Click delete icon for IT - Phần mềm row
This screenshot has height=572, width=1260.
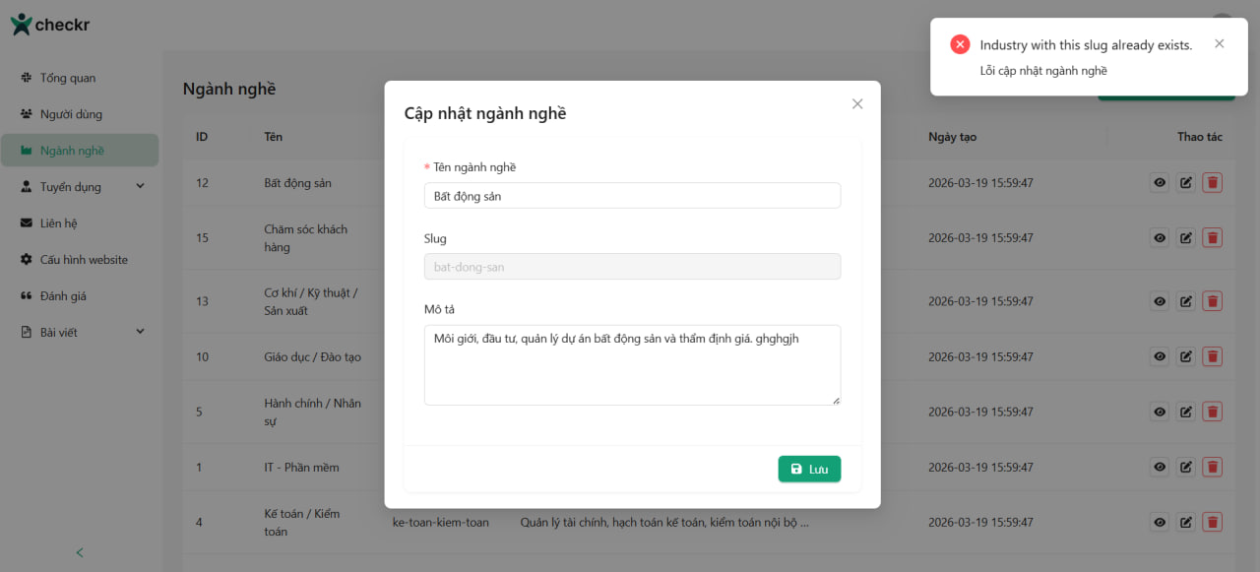click(1212, 467)
